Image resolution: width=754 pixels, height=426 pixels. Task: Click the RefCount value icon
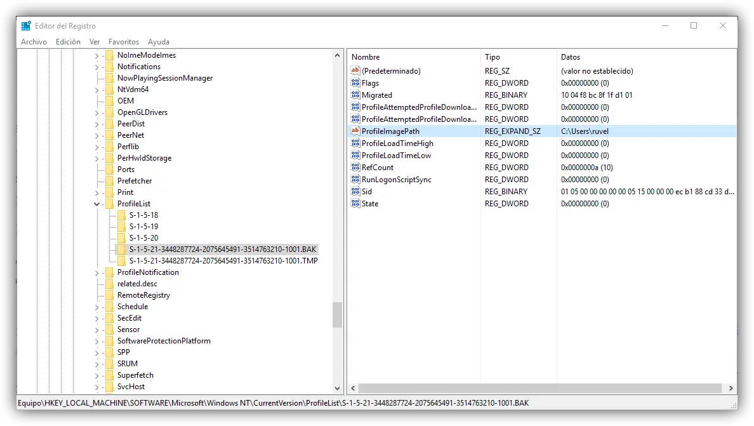(355, 167)
